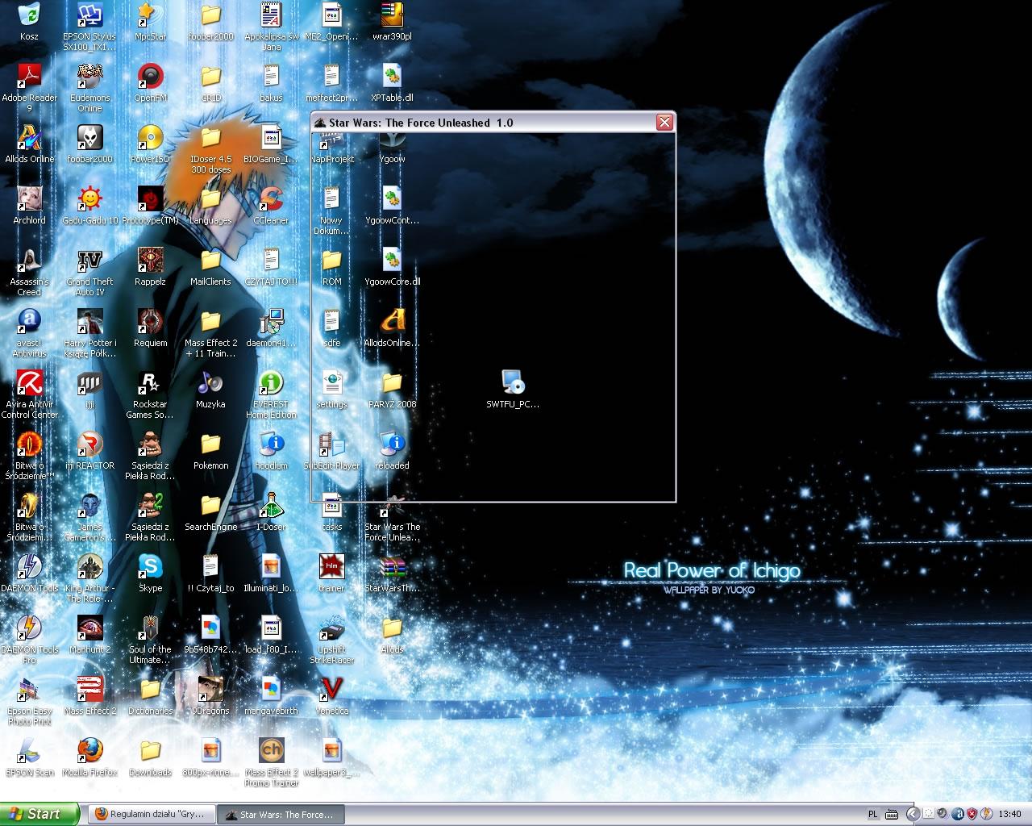Select the DAEMON Tools Pro shortcut
The width and height of the screenshot is (1032, 826).
click(29, 640)
